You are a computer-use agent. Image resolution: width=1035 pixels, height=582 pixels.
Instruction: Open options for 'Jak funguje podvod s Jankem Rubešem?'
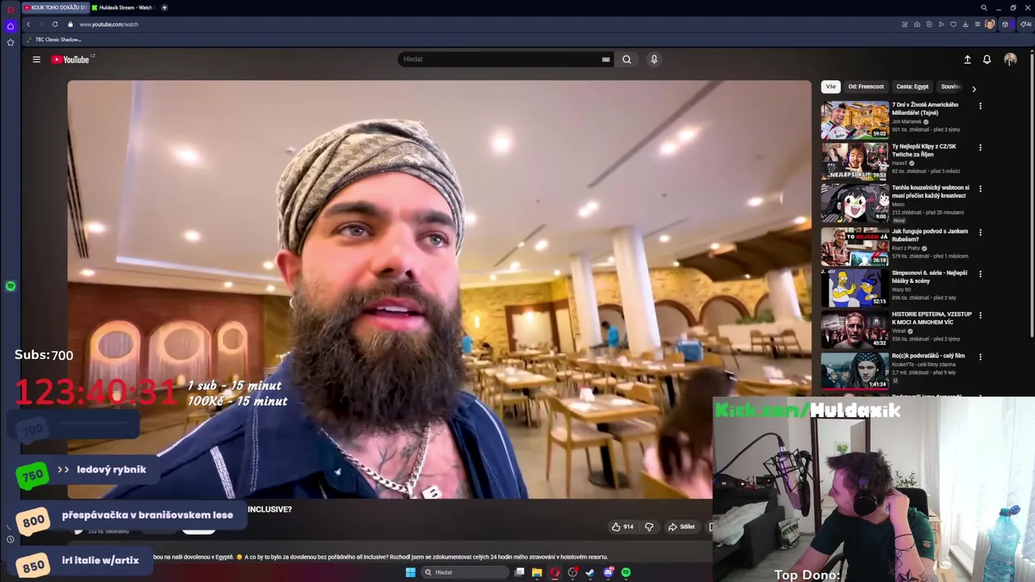point(980,232)
